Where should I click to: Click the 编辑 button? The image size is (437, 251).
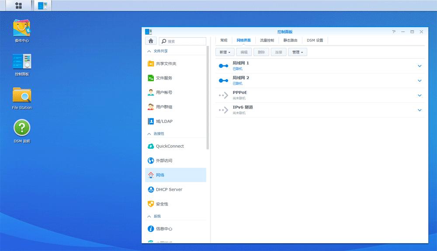click(x=244, y=52)
